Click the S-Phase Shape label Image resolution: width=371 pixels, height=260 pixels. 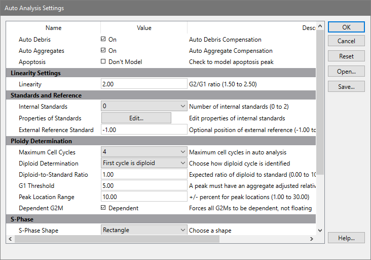[x=39, y=231]
